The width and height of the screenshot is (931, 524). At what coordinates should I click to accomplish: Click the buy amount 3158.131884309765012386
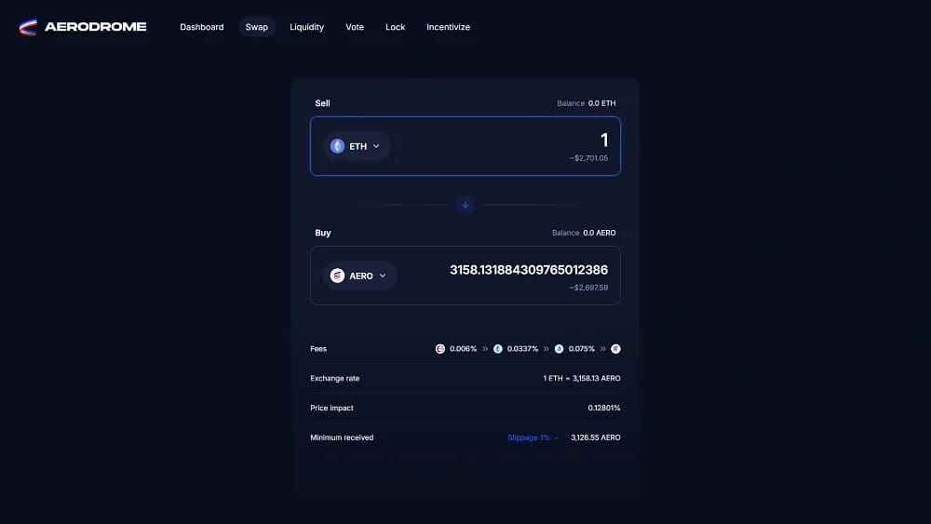529,270
